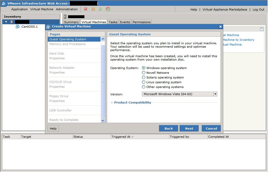
Task: Click the Log Out link
Action: 259,9
